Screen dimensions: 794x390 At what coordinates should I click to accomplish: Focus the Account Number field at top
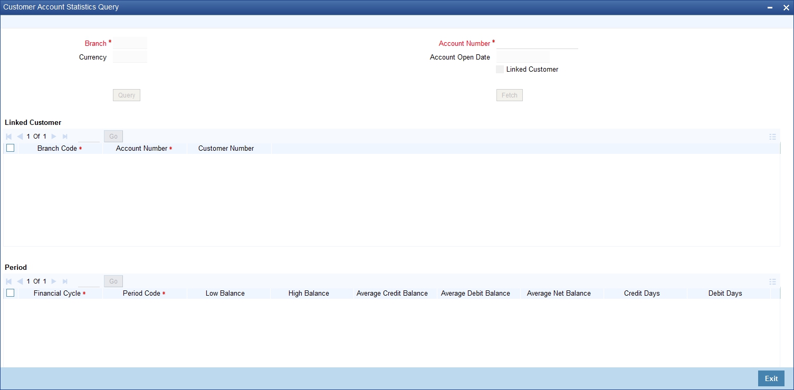coord(537,43)
